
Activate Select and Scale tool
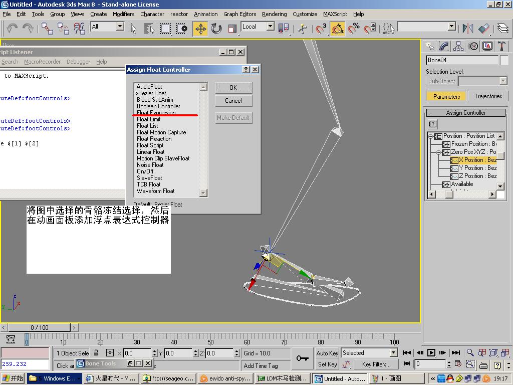pos(232,29)
